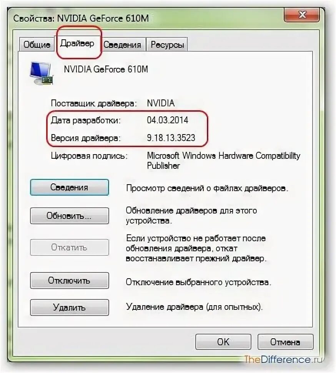Open the Сведения tab
Screen dimensions: 336x373
pyautogui.click(x=122, y=44)
